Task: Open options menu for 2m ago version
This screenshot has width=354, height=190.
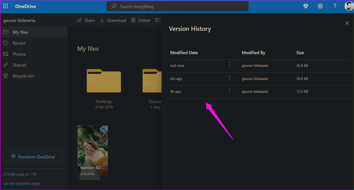Action: pos(230,78)
